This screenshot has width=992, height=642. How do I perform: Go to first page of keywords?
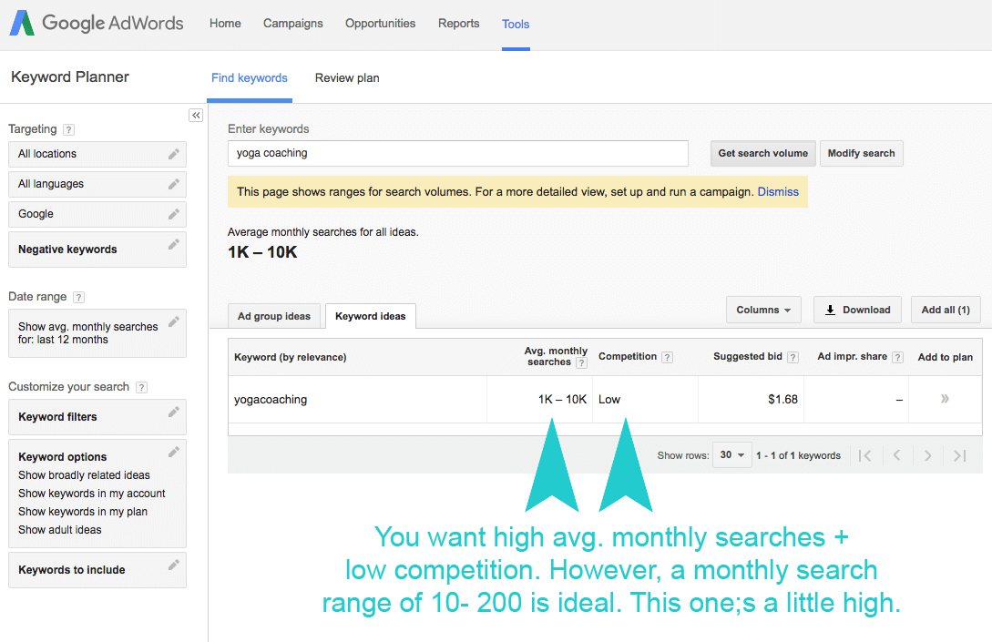click(x=864, y=455)
